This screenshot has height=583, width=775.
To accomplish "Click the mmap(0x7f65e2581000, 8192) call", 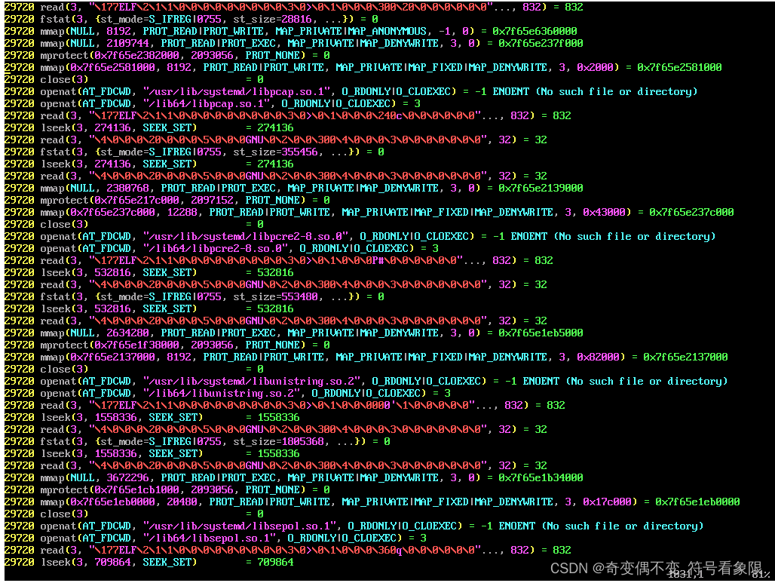I will [363, 67].
